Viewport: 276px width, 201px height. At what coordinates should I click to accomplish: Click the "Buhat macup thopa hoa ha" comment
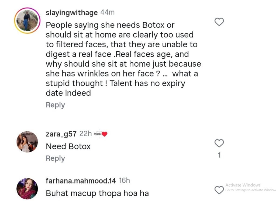click(x=97, y=193)
